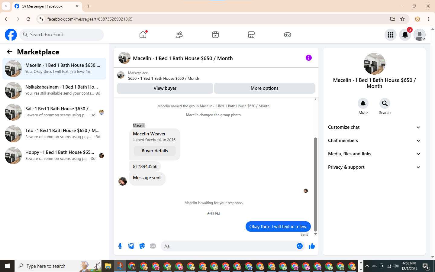This screenshot has width=435, height=272.
Task: View site information icon in address bar
Action: [42, 19]
